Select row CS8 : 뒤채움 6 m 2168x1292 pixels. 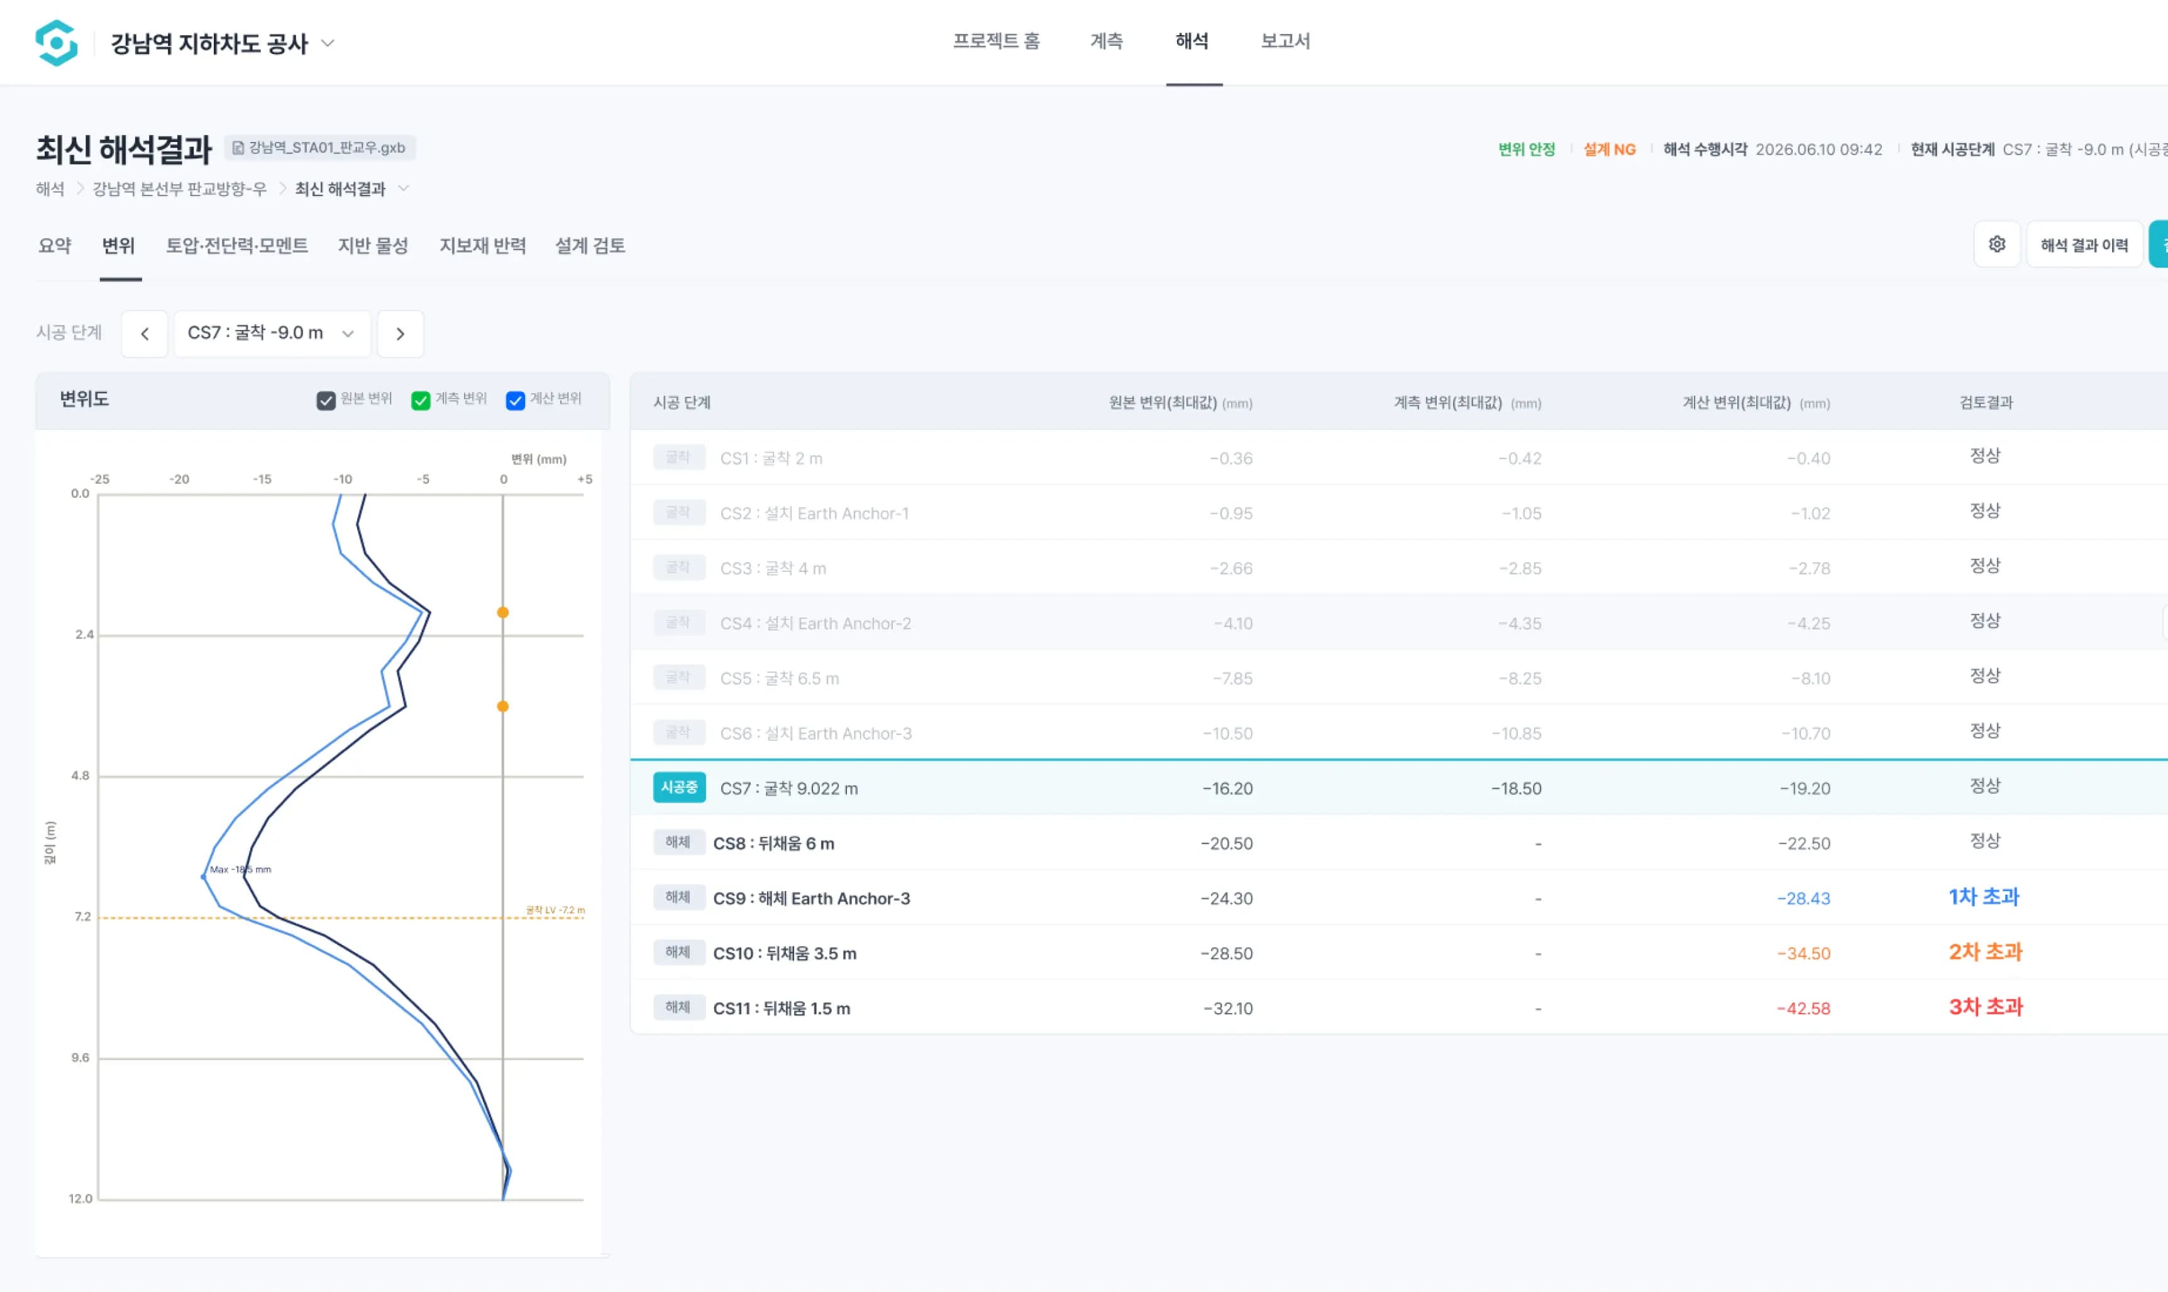tap(1399, 842)
